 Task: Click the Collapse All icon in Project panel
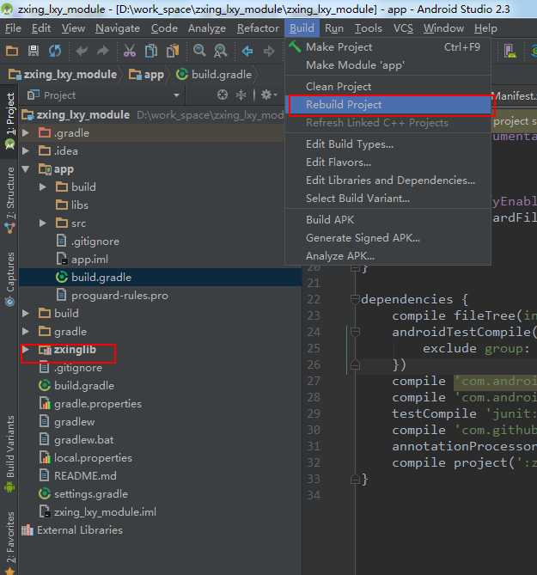[241, 95]
